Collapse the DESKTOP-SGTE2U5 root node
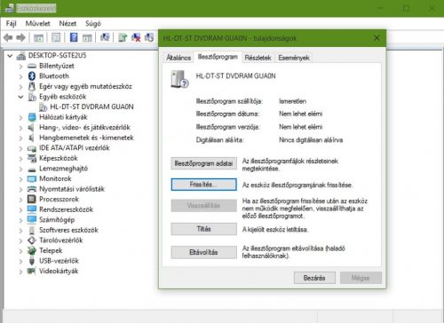This screenshot has height=323, width=444. (x=10, y=56)
